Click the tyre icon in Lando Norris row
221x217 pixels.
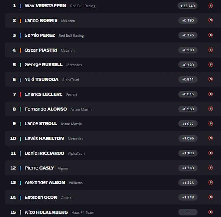(x=211, y=20)
